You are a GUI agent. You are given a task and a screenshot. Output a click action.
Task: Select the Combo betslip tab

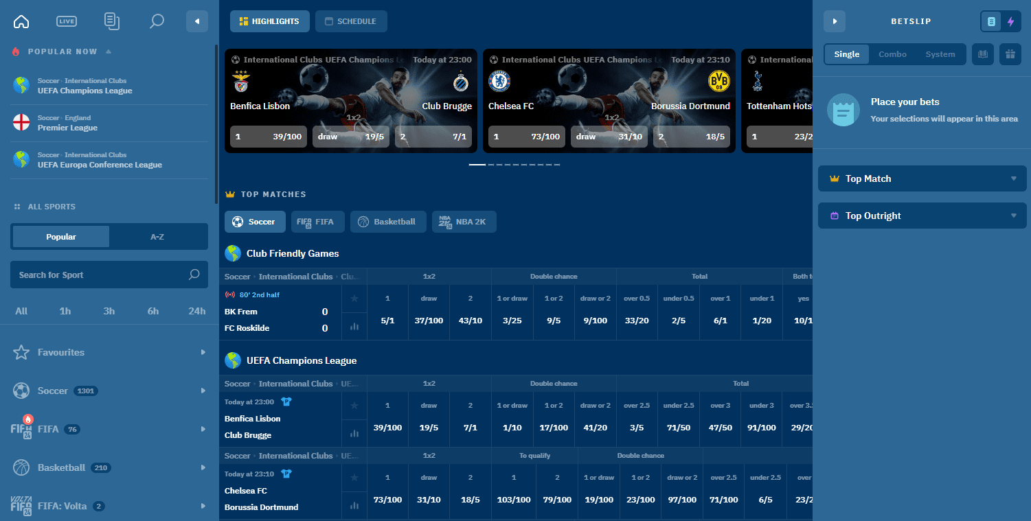coord(892,54)
